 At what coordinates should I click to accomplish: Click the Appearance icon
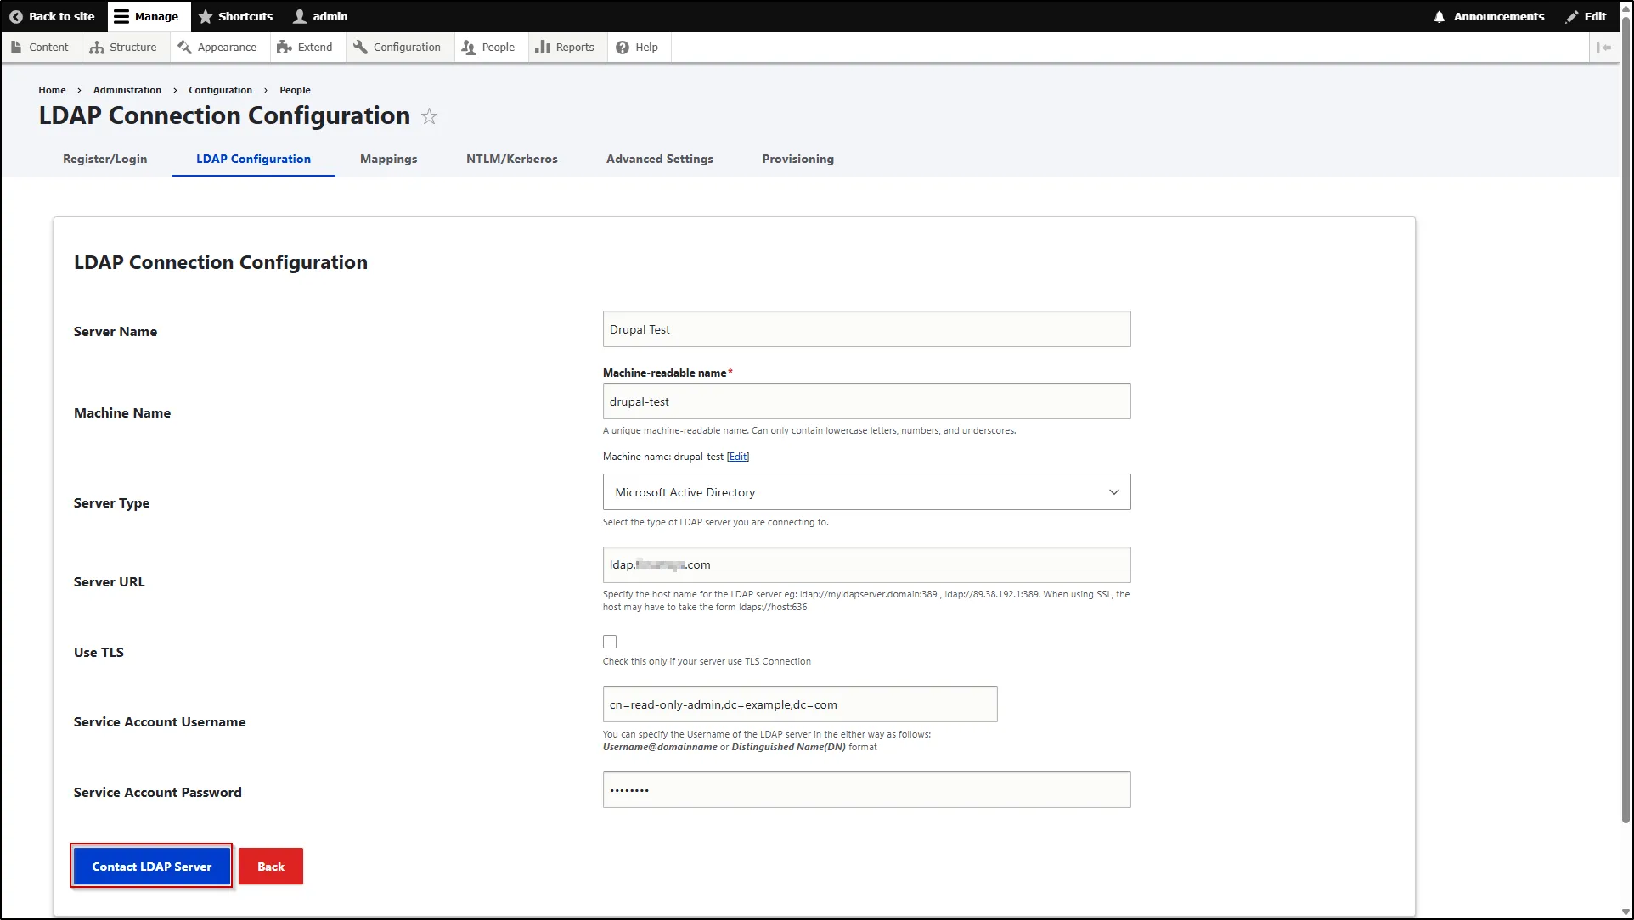[x=184, y=47]
